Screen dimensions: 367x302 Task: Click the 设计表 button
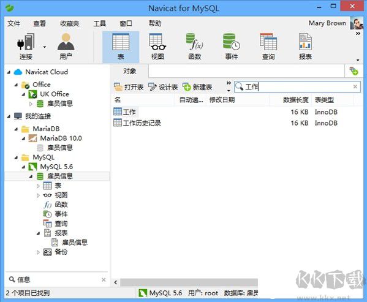(x=163, y=87)
